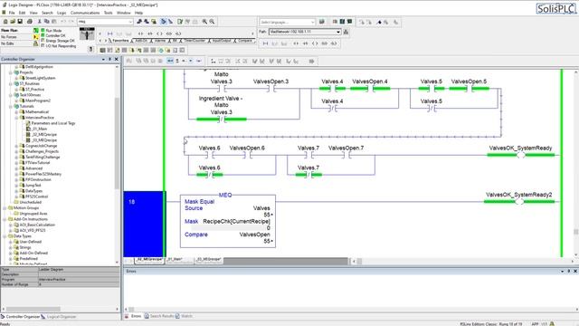Select the Timer/Counter instruction tab
Screen dimensions: 579x326
point(195,40)
